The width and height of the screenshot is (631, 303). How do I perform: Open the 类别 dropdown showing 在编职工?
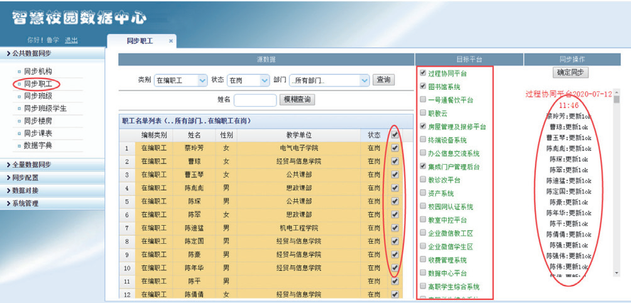[x=180, y=80]
